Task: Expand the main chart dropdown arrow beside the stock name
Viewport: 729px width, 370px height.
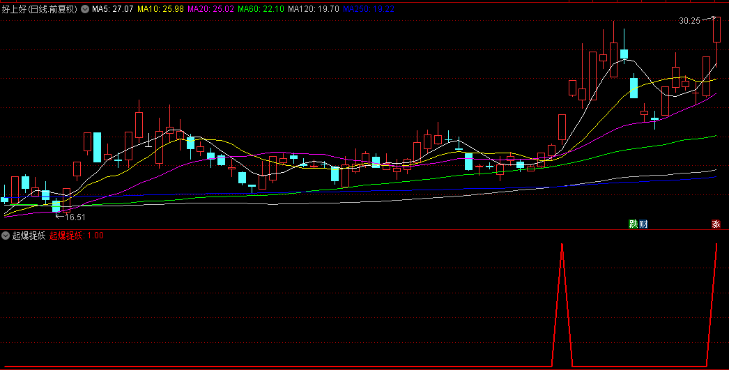Action: coord(85,9)
